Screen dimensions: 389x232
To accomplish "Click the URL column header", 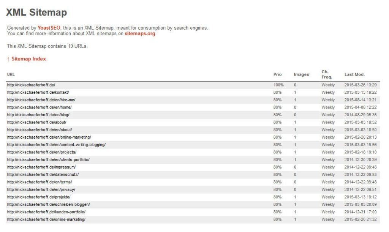I will pyautogui.click(x=11, y=74).
